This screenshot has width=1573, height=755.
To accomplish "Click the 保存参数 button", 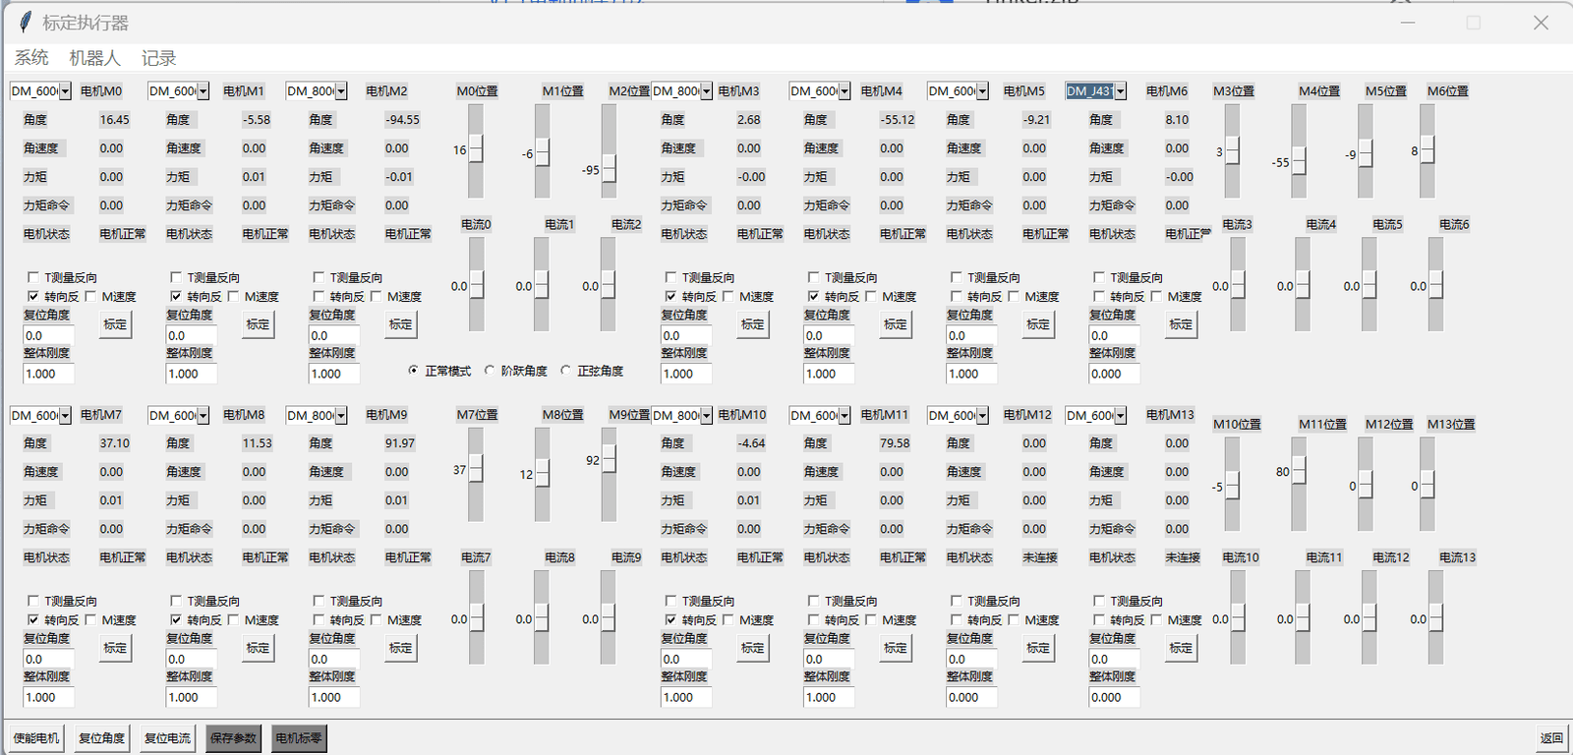I will 234,738.
